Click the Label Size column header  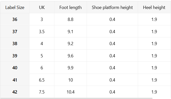pos(15,7)
